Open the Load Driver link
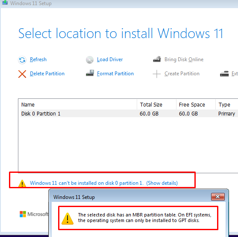238x237 pixels. pos(110,59)
